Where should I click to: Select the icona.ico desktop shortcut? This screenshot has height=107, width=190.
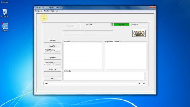(x=5, y=27)
